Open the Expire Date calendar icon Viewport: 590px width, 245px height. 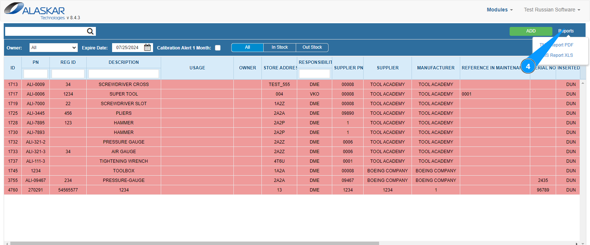tap(147, 48)
